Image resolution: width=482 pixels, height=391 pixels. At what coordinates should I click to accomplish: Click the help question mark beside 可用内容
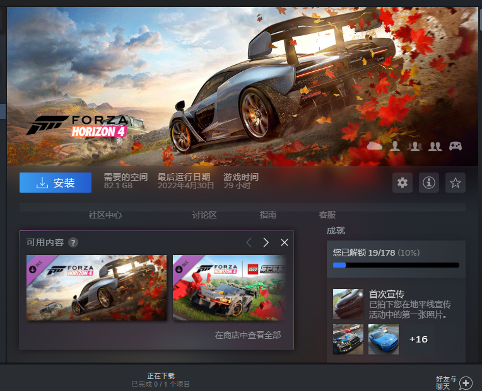pos(73,242)
